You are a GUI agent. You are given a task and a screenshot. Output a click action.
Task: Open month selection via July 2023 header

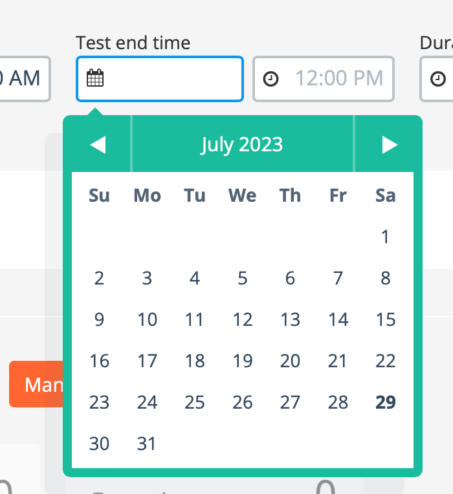(x=242, y=145)
